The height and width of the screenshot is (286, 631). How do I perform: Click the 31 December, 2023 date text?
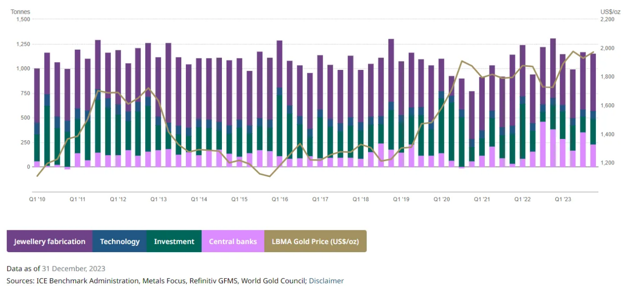click(74, 269)
